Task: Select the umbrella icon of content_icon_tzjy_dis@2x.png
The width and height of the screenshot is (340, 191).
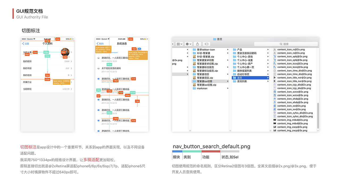Action: 275,85
